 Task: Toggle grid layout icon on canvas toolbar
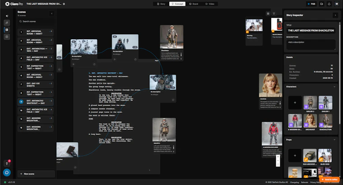tap(268, 14)
